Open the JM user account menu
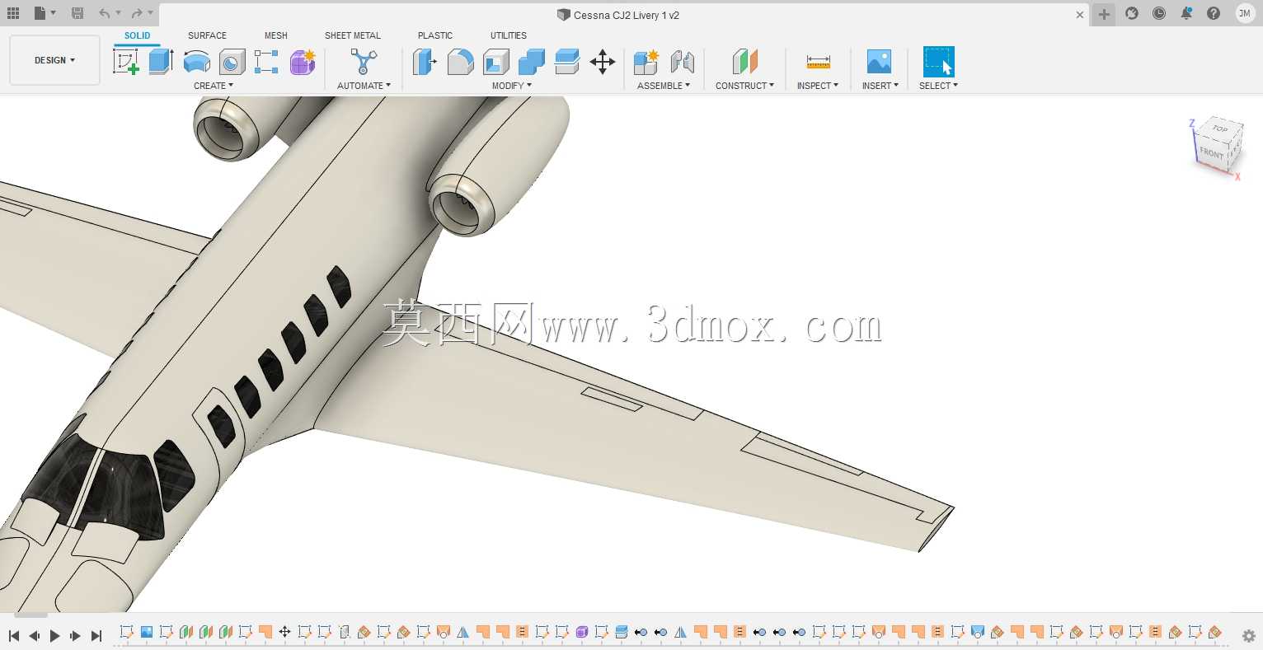This screenshot has width=1263, height=650. pyautogui.click(x=1244, y=13)
